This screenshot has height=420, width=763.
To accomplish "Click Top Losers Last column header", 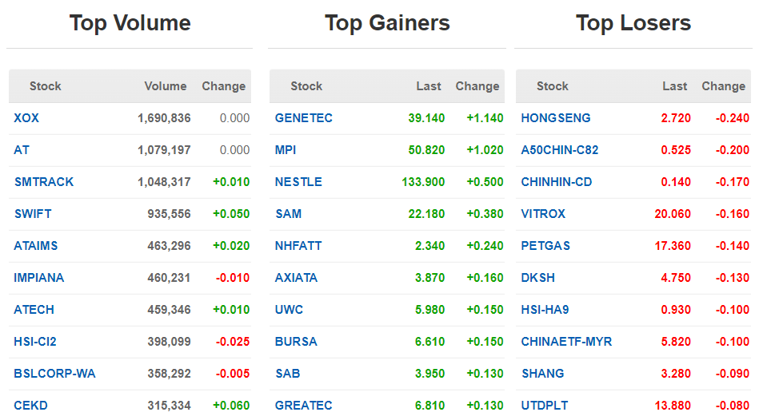I will (674, 86).
